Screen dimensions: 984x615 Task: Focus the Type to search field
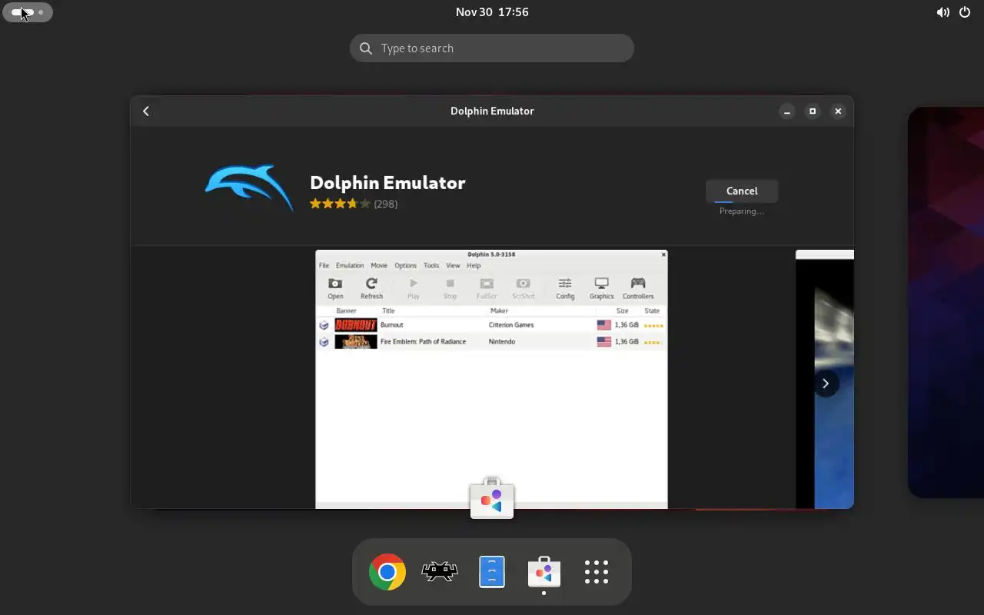pos(492,48)
